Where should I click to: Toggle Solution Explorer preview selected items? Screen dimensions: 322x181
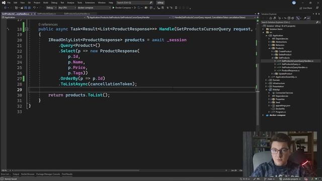pyautogui.click(x=308, y=18)
